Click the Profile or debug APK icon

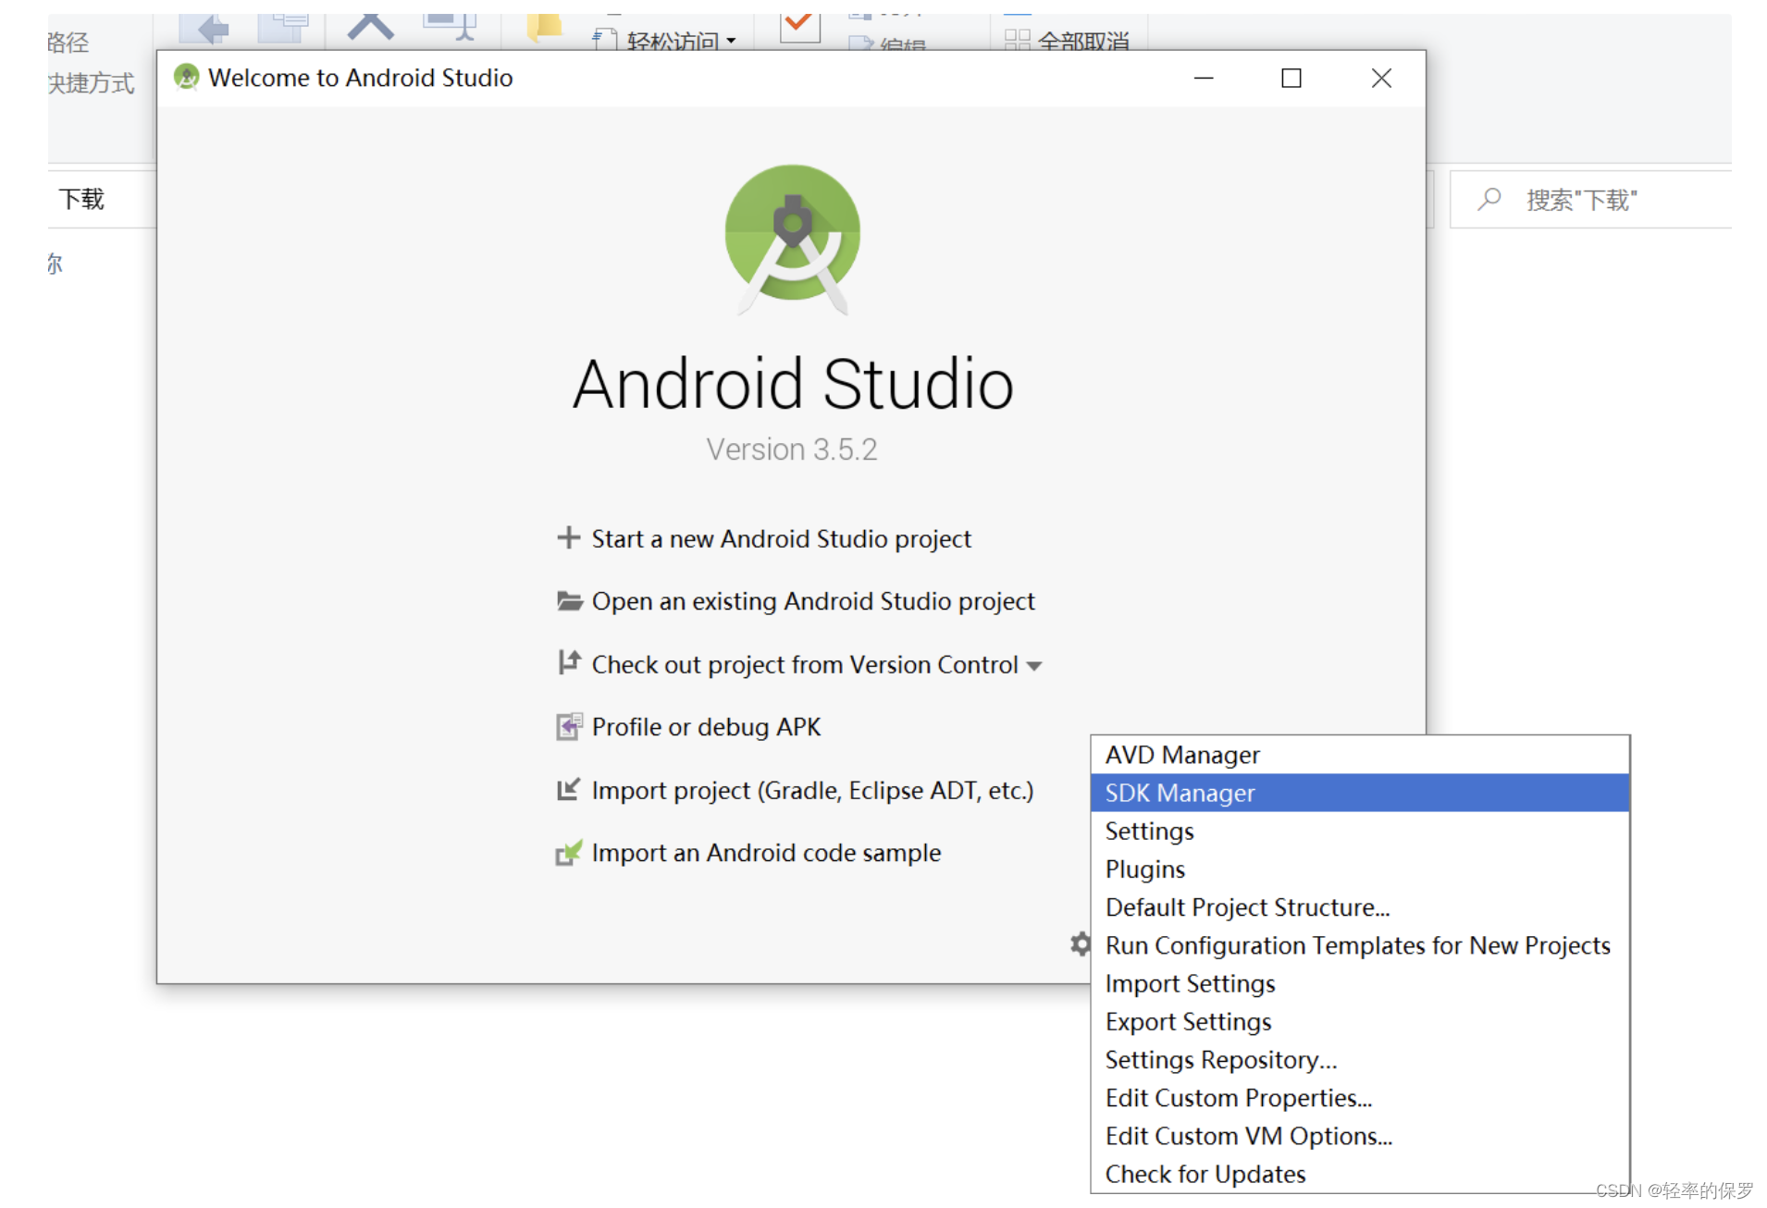click(x=569, y=726)
